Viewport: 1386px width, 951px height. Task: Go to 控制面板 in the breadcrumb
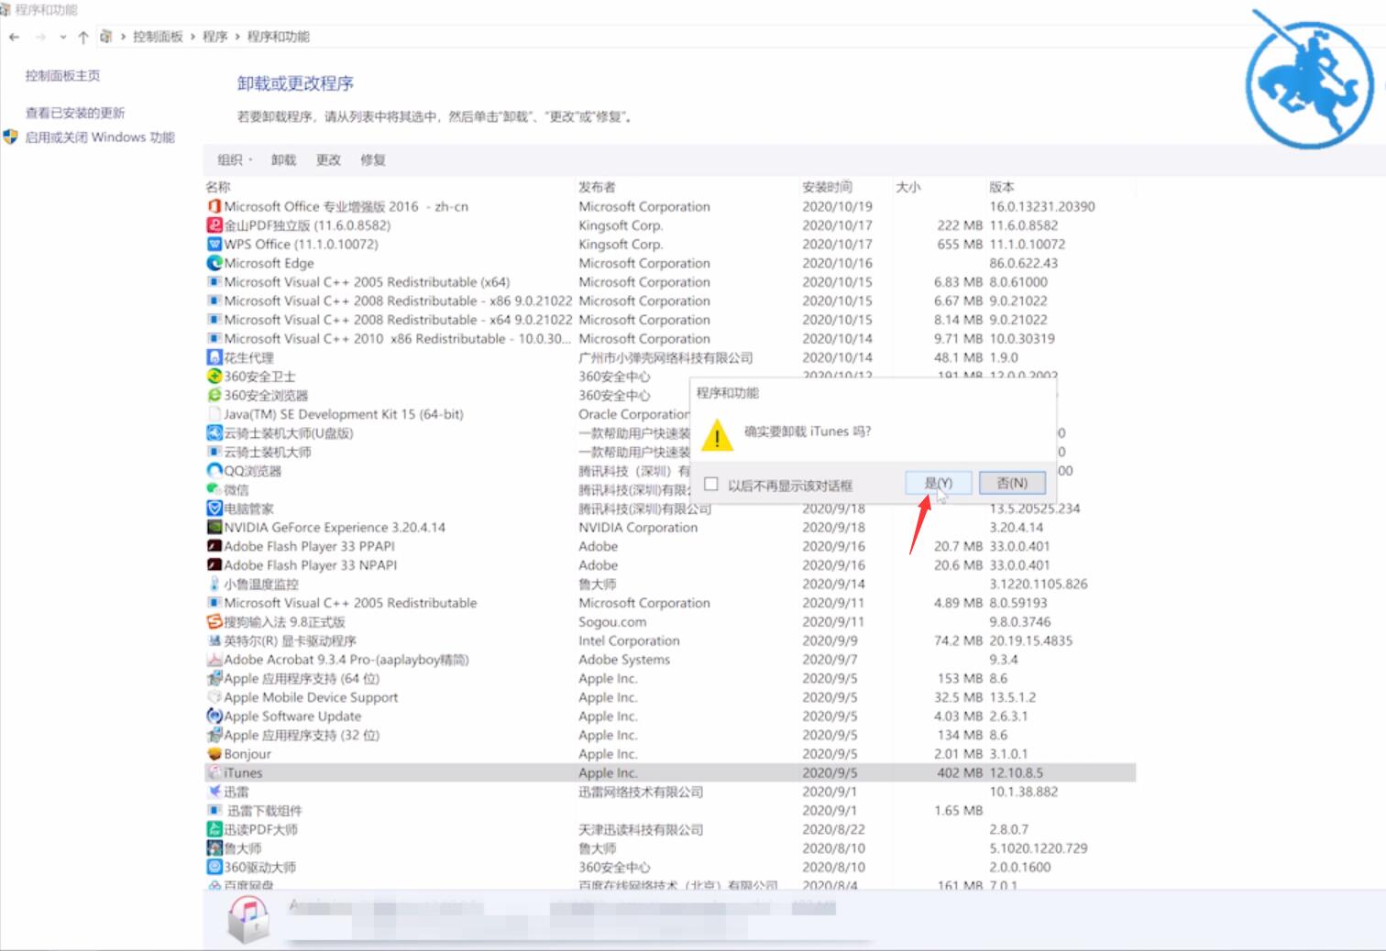pyautogui.click(x=158, y=37)
